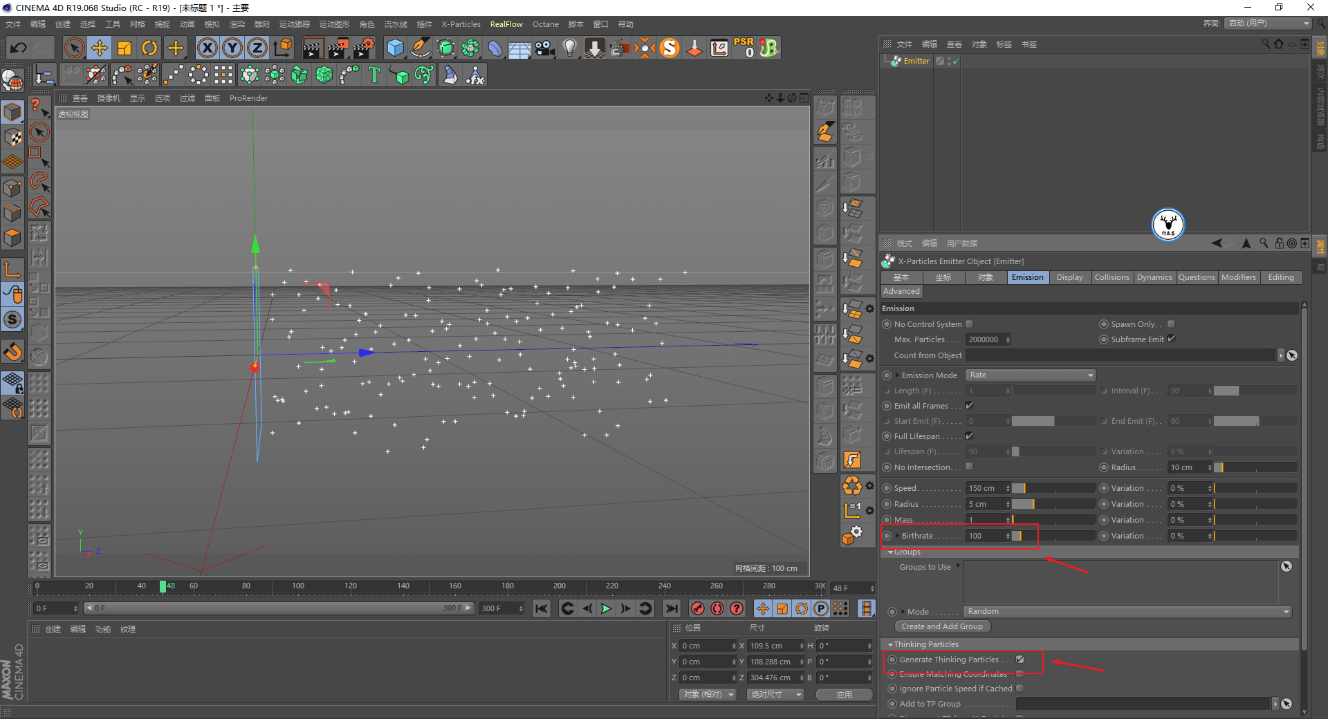1328x719 pixels.
Task: Toggle the Y axis lock icon
Action: [232, 48]
